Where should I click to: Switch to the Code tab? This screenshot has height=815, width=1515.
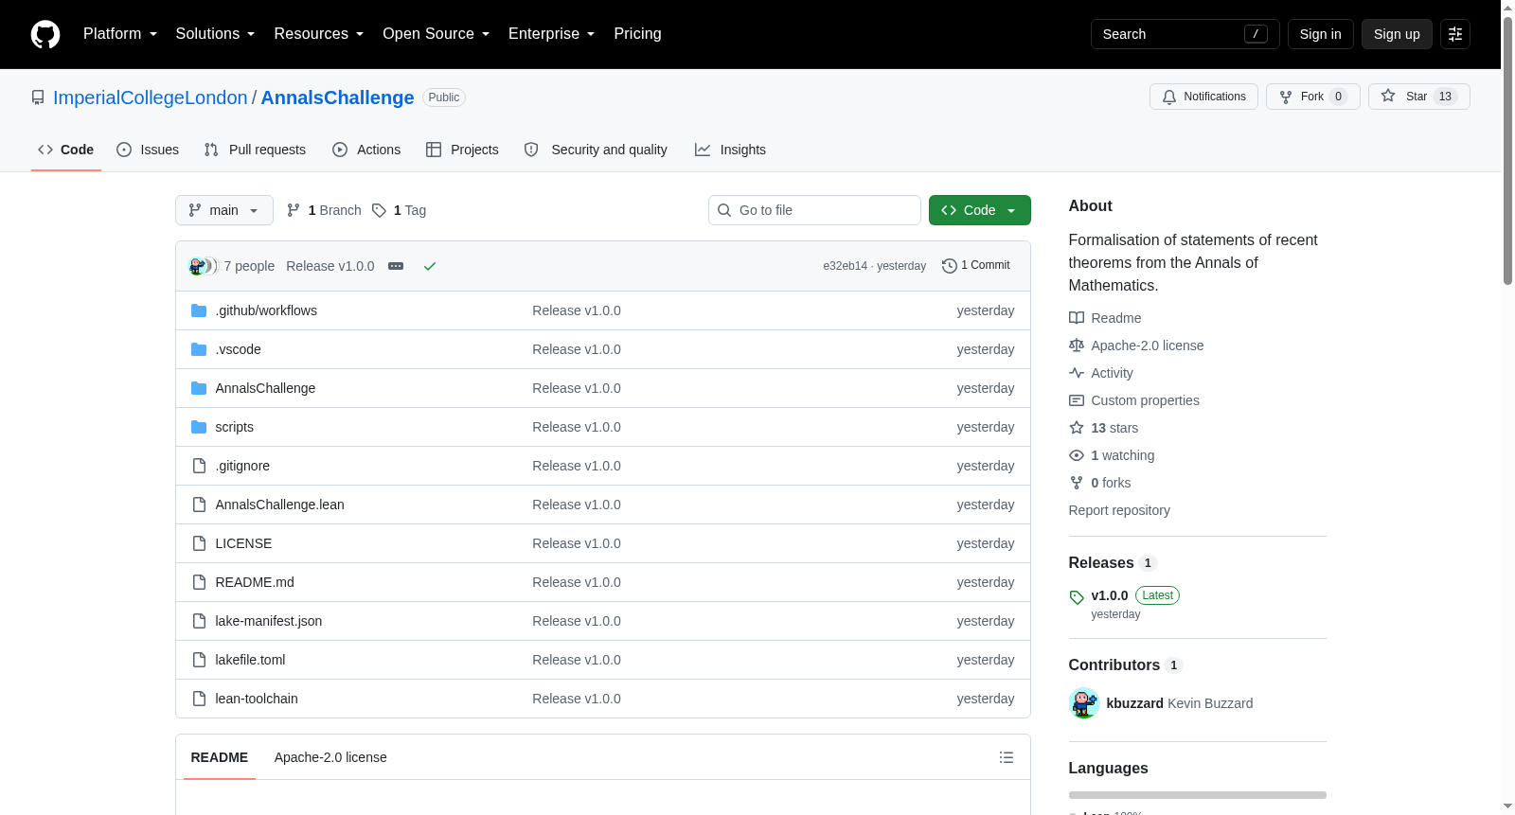[66, 150]
